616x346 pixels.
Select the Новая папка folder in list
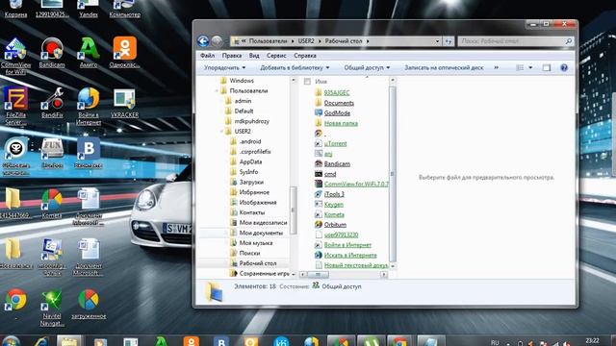pyautogui.click(x=341, y=123)
